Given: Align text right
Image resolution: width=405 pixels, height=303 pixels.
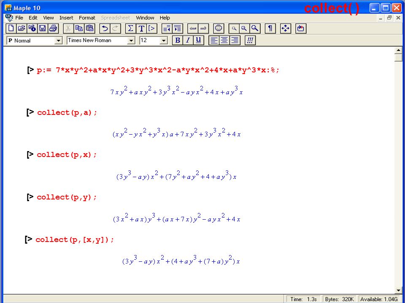Looking at the screenshot, I should [x=235, y=40].
